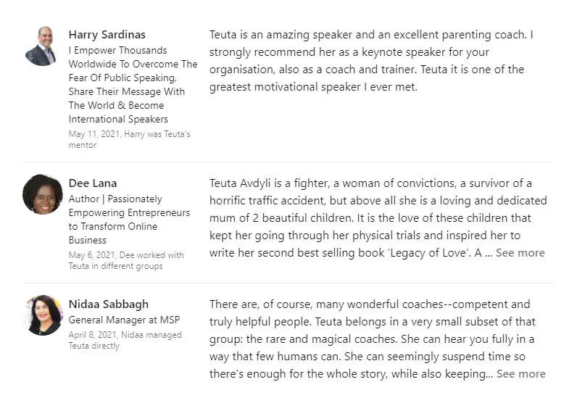The height and width of the screenshot is (403, 577).
Task: Open Harry Sardinas's profile photo
Action: pyautogui.click(x=41, y=46)
